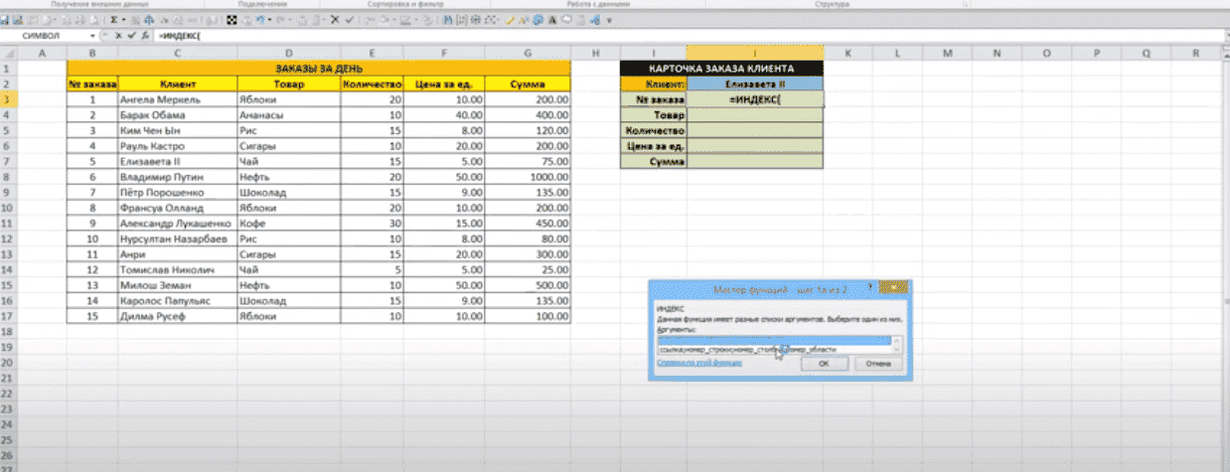Click cell Владимир Путин
Screen dimensions: 1230x472
[176, 177]
